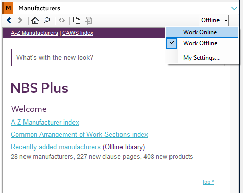Open My Settings... menu entry
Screen dimensions: 243x193
click(202, 58)
